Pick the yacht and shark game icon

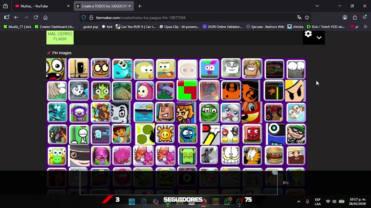(x=144, y=112)
